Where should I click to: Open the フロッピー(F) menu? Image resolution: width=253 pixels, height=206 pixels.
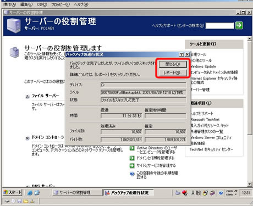coord(61,4)
